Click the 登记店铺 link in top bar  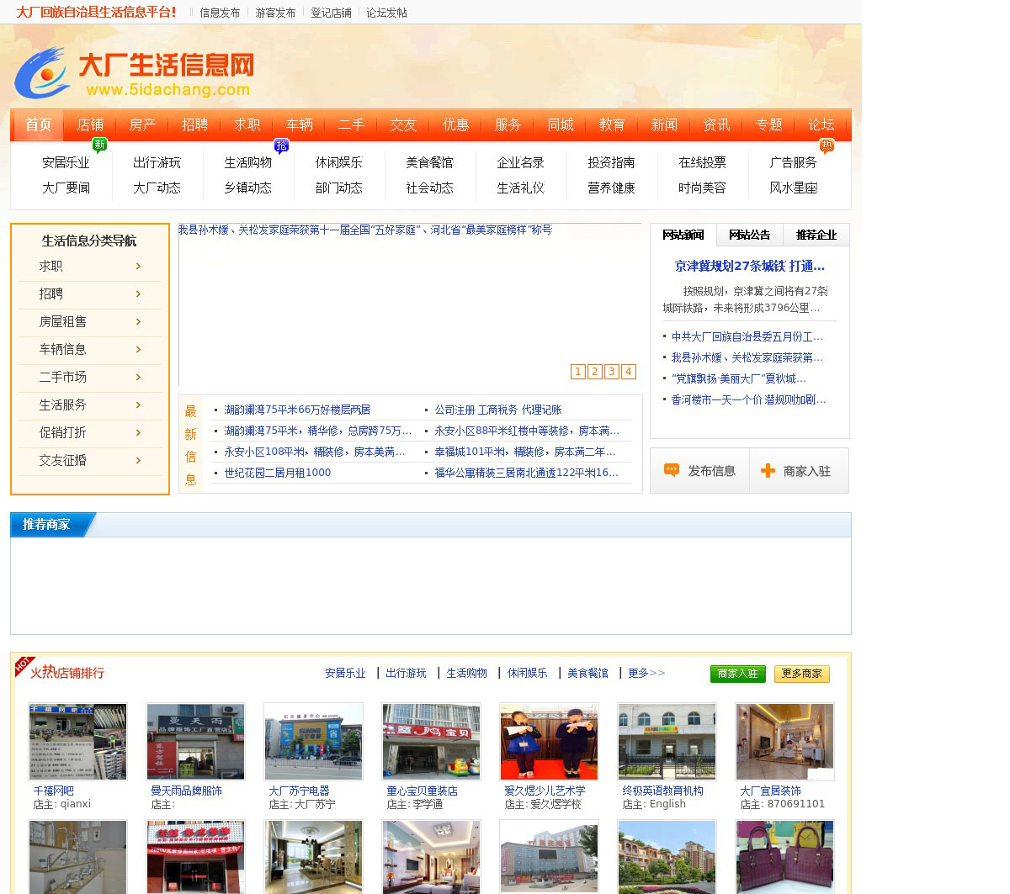[x=331, y=13]
